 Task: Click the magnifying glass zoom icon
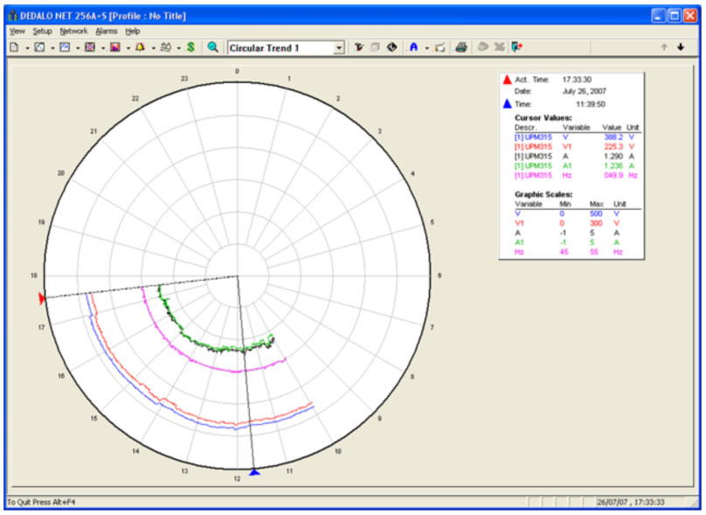click(x=212, y=47)
